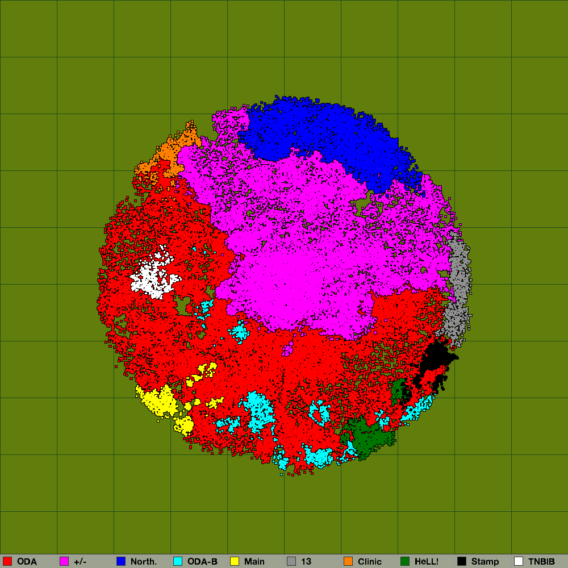The width and height of the screenshot is (568, 568).
Task: Select the Main legend label
Action: [x=254, y=562]
